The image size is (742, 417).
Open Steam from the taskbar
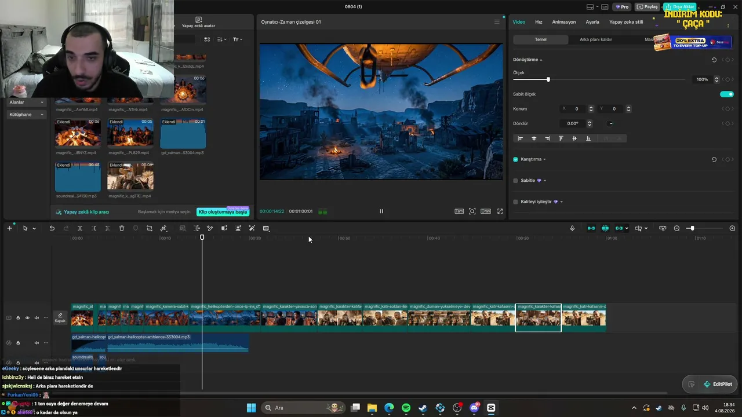coord(423,408)
